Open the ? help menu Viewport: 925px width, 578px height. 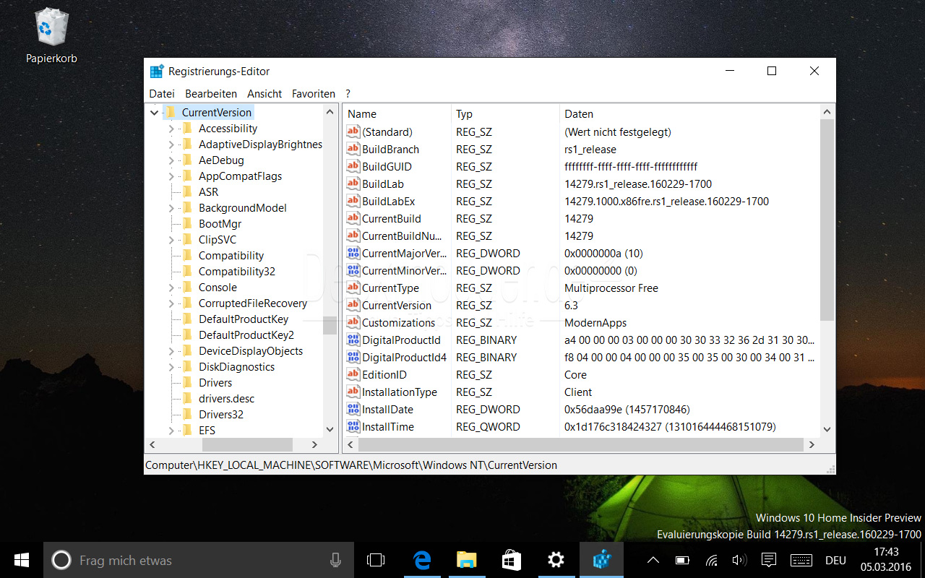(348, 94)
